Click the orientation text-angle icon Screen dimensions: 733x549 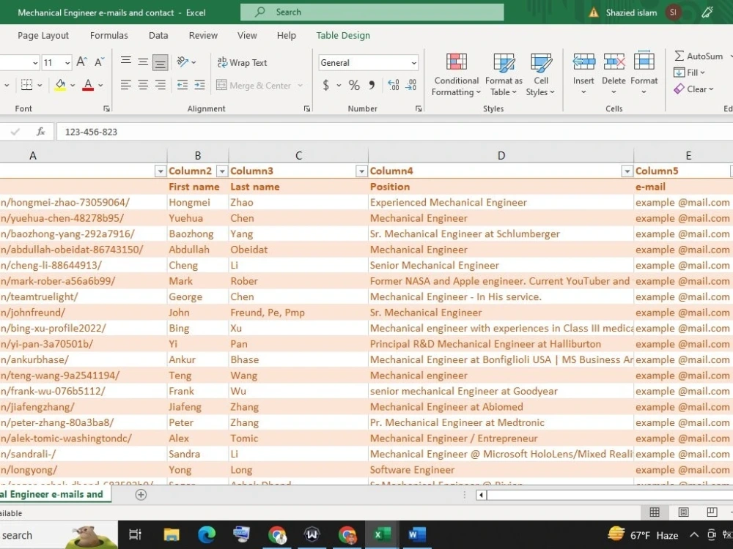pyautogui.click(x=183, y=61)
